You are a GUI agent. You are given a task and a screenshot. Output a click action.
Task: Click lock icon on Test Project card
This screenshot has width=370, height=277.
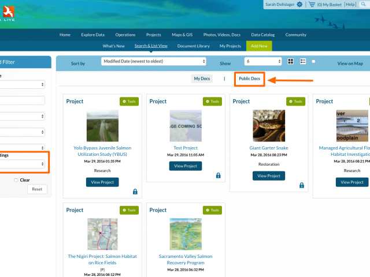pyautogui.click(x=219, y=175)
